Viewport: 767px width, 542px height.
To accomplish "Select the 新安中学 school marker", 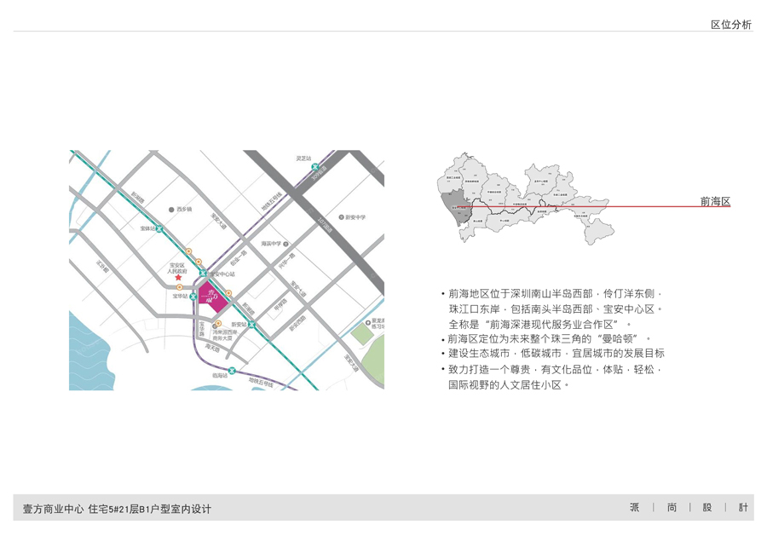I will tap(340, 217).
